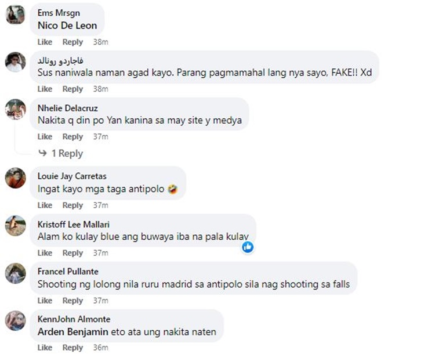Screen dimensions: 435x354
Task: Open the 36m timestamp on KennJohn's comment
Action: pos(101,348)
